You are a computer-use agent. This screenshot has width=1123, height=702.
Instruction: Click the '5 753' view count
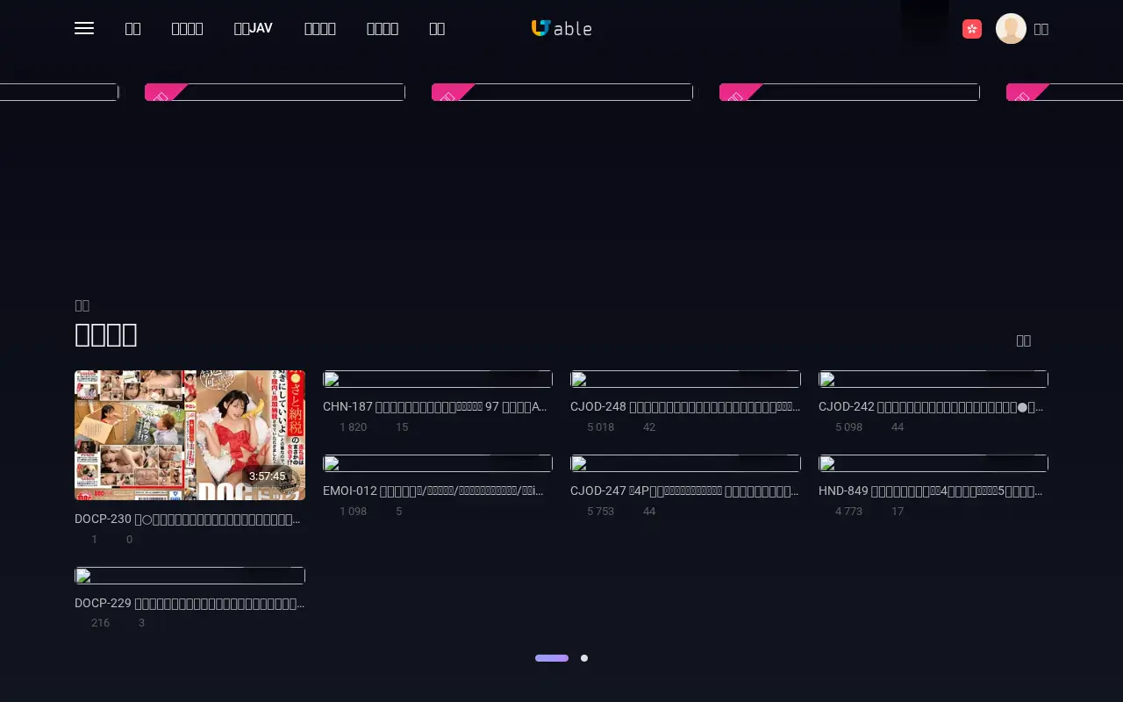tap(600, 511)
